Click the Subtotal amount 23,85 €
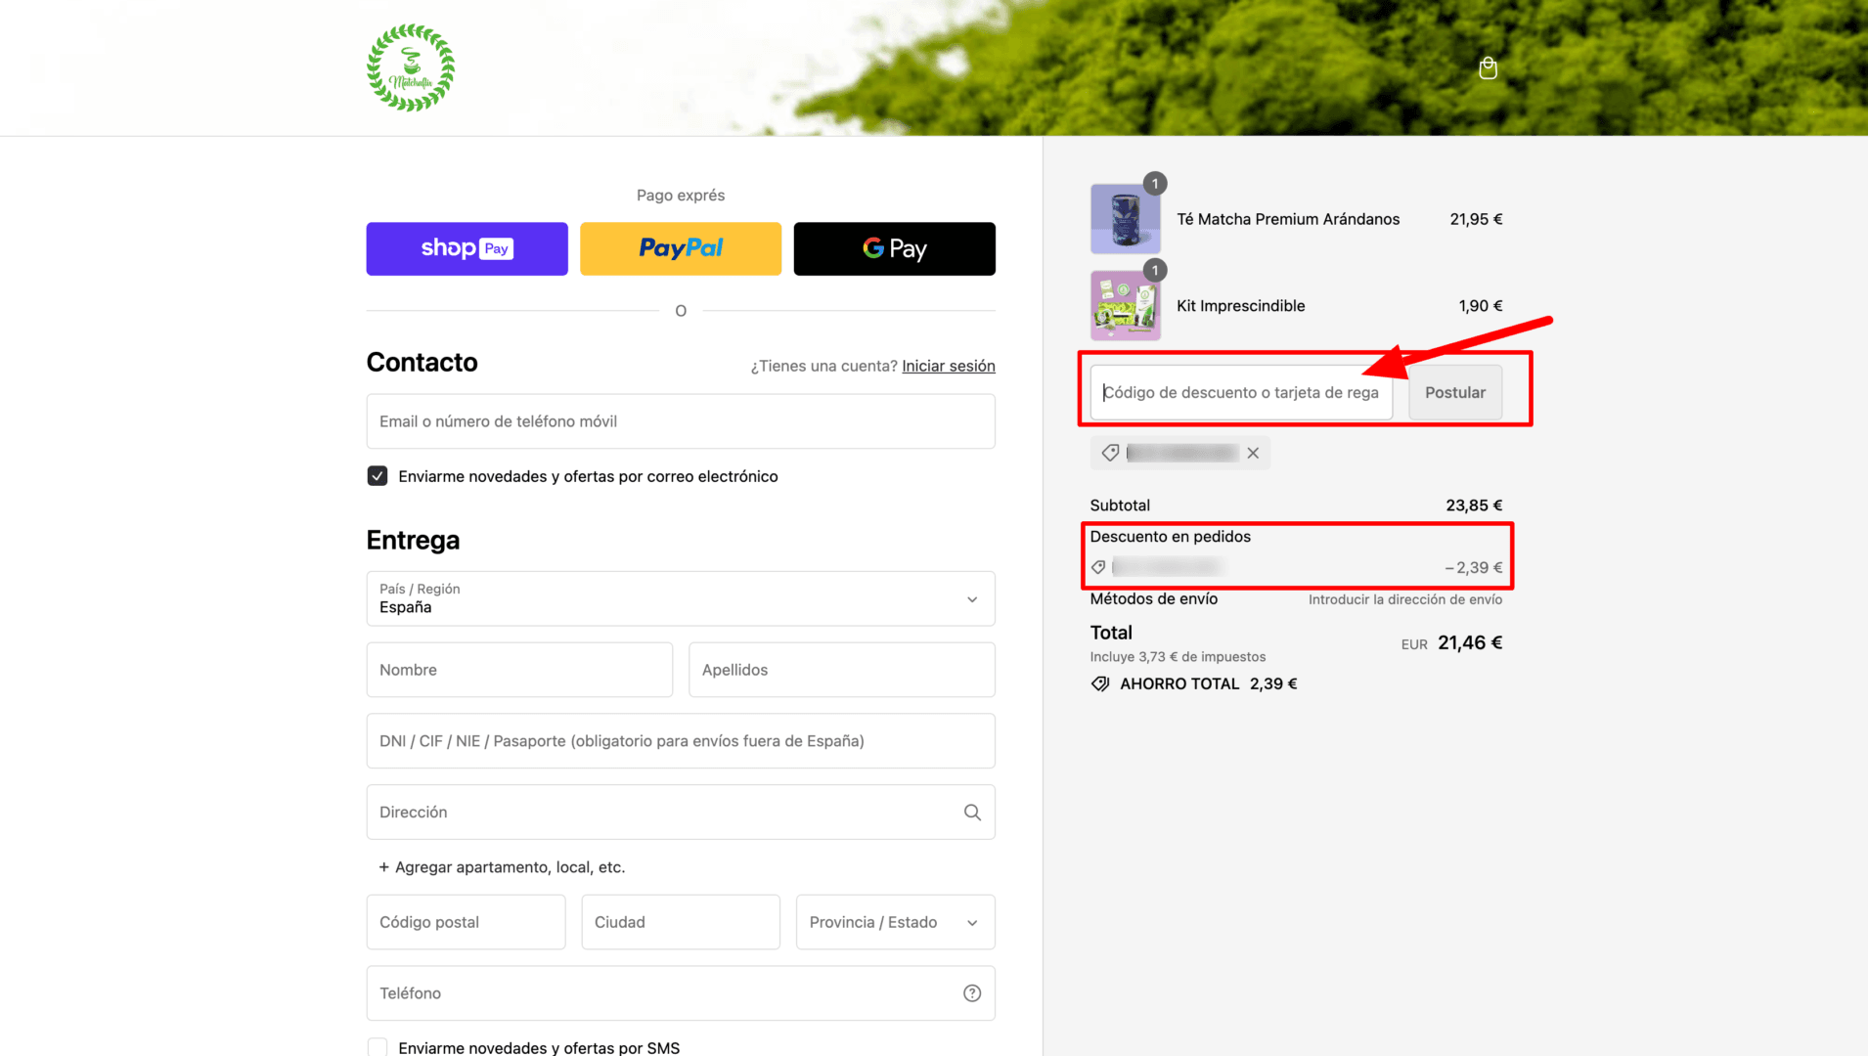The image size is (1868, 1056). point(1474,506)
